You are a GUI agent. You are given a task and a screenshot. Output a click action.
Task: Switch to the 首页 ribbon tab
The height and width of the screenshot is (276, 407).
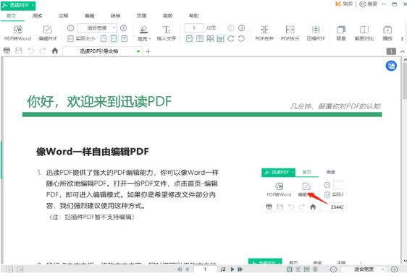click(11, 16)
